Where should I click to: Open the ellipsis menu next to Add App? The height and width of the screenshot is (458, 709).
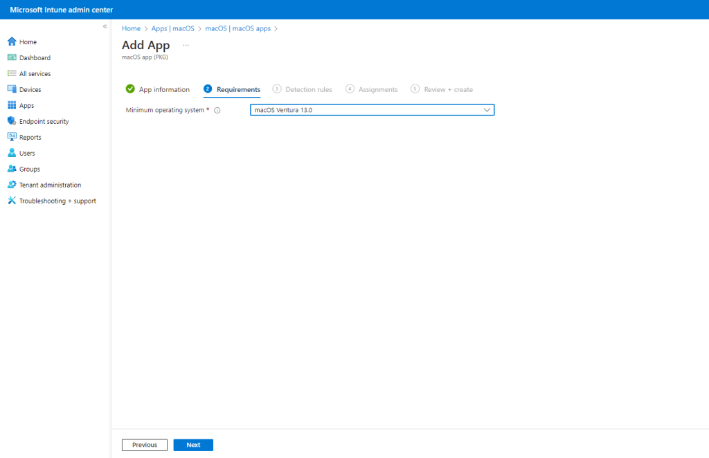click(186, 45)
